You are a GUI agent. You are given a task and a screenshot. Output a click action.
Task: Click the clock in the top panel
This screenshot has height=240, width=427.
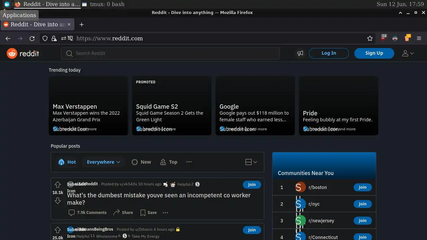400,4
